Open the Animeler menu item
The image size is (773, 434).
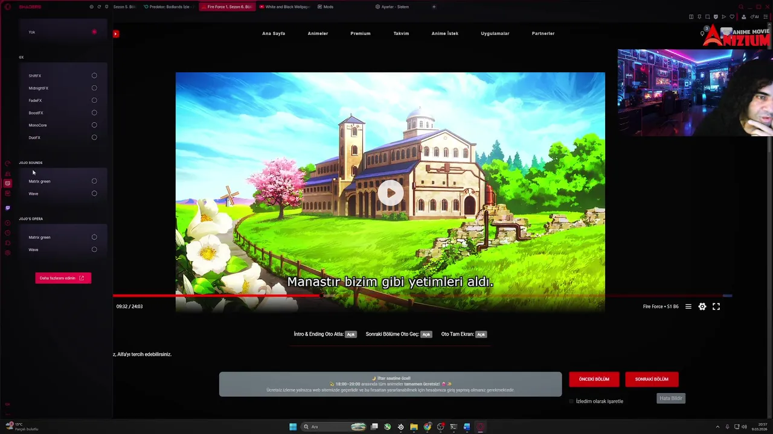pyautogui.click(x=318, y=34)
